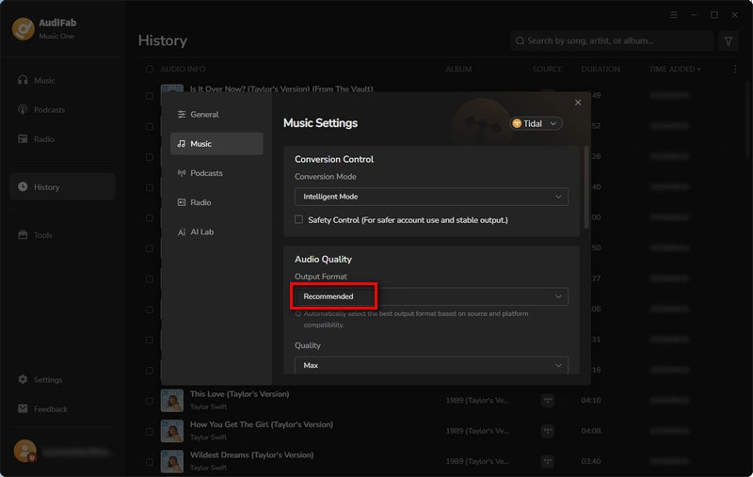Click the AI Lab icon
This screenshot has width=753, height=477.
click(182, 231)
